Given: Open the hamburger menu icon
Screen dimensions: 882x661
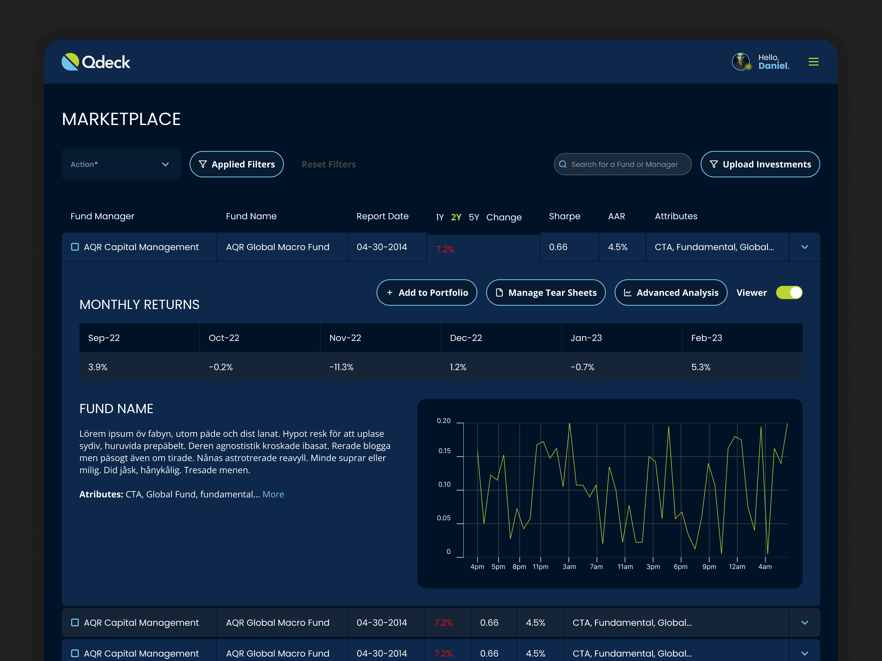Looking at the screenshot, I should [813, 62].
